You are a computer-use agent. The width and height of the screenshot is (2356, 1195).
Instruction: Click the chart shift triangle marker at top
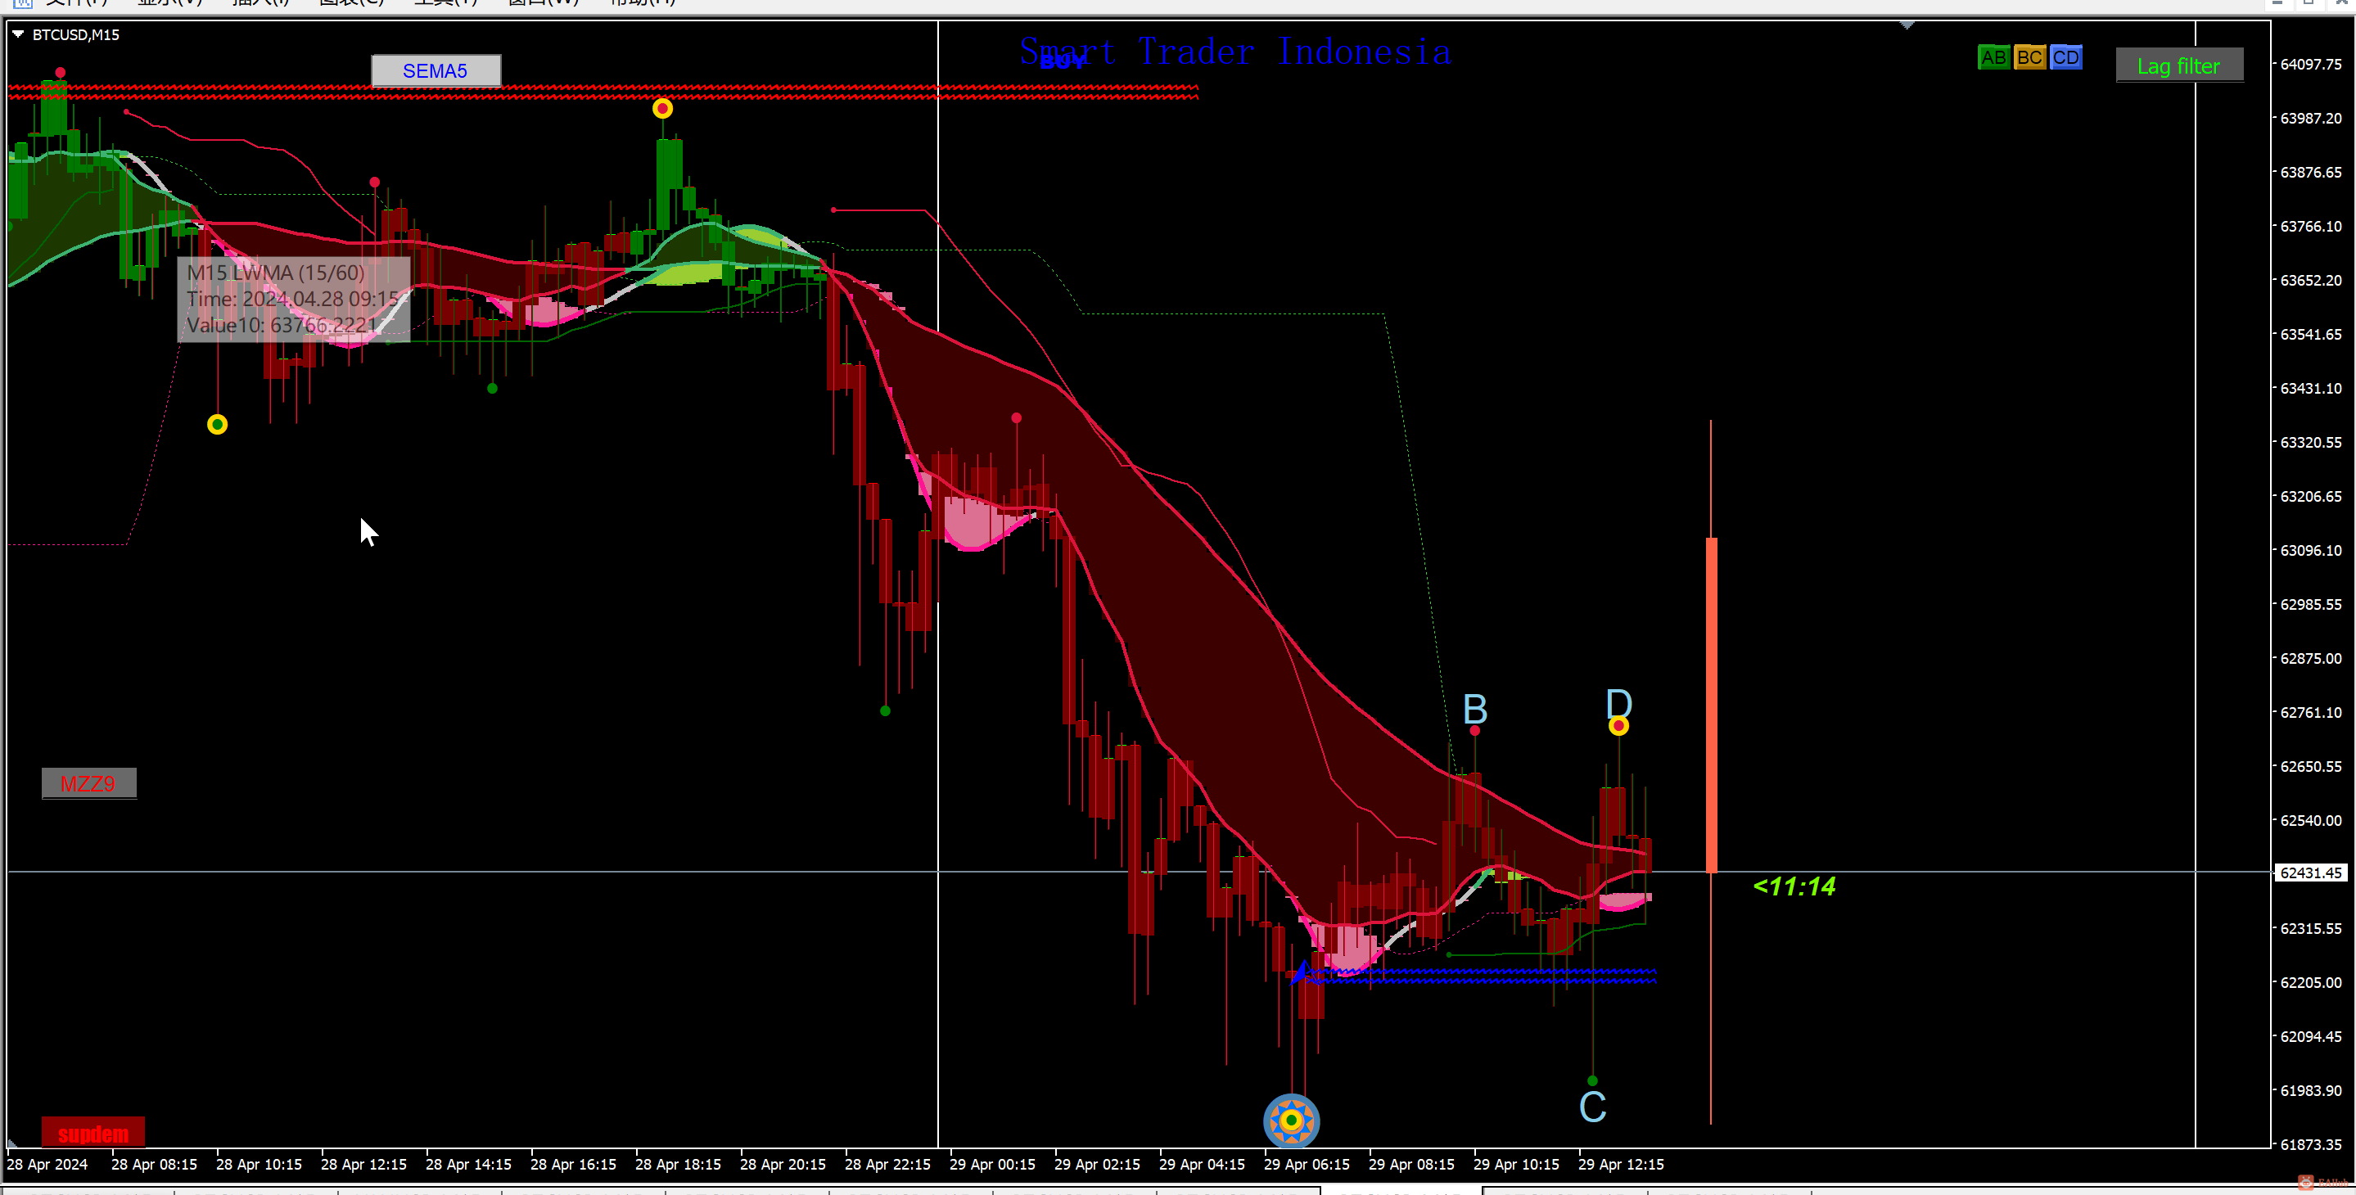[x=1906, y=25]
